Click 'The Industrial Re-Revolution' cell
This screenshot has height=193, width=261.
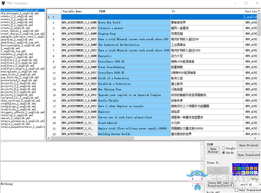tap(134, 45)
